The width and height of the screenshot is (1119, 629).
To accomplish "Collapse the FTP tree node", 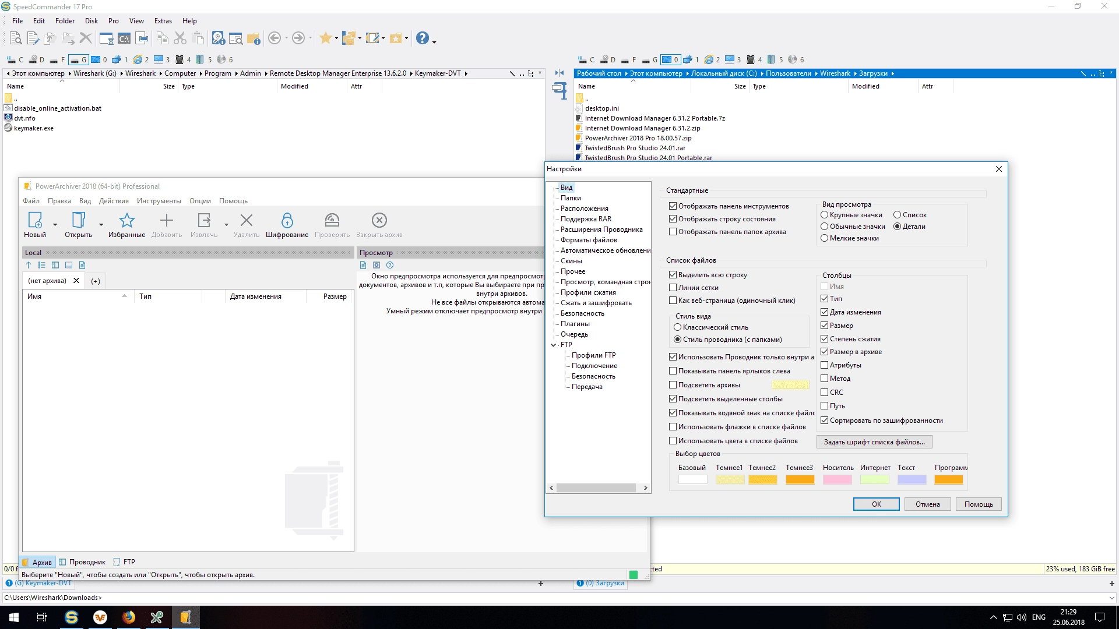I will click(x=553, y=345).
